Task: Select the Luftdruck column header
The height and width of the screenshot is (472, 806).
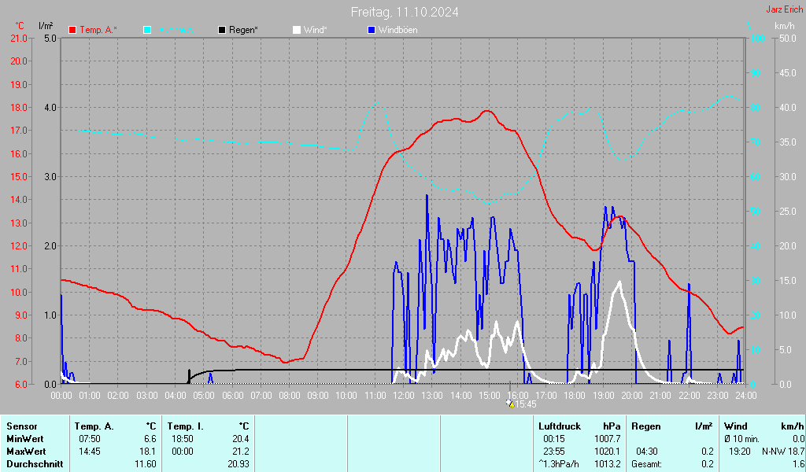Action: point(559,426)
